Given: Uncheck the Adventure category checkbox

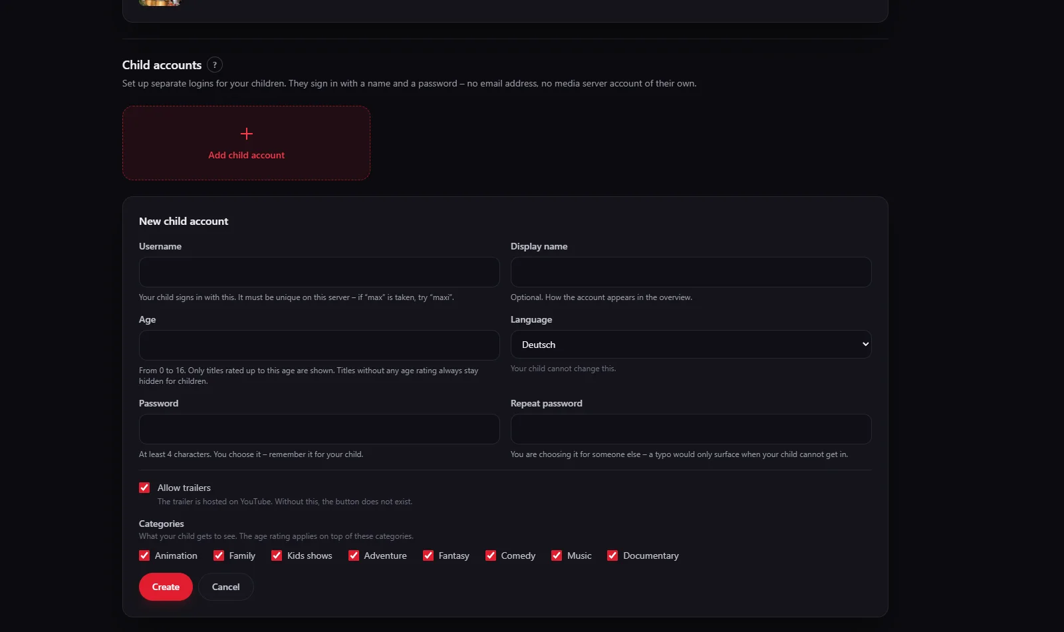Looking at the screenshot, I should coord(354,555).
